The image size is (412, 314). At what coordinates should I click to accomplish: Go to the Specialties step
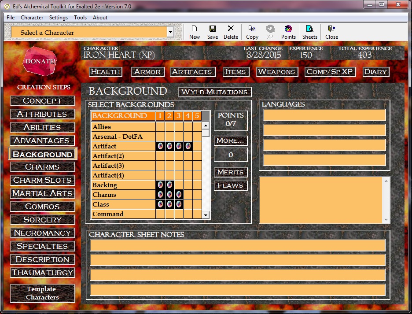click(42, 246)
